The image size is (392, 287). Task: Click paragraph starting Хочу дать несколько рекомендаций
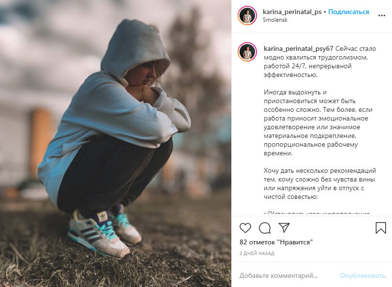tap(320, 184)
